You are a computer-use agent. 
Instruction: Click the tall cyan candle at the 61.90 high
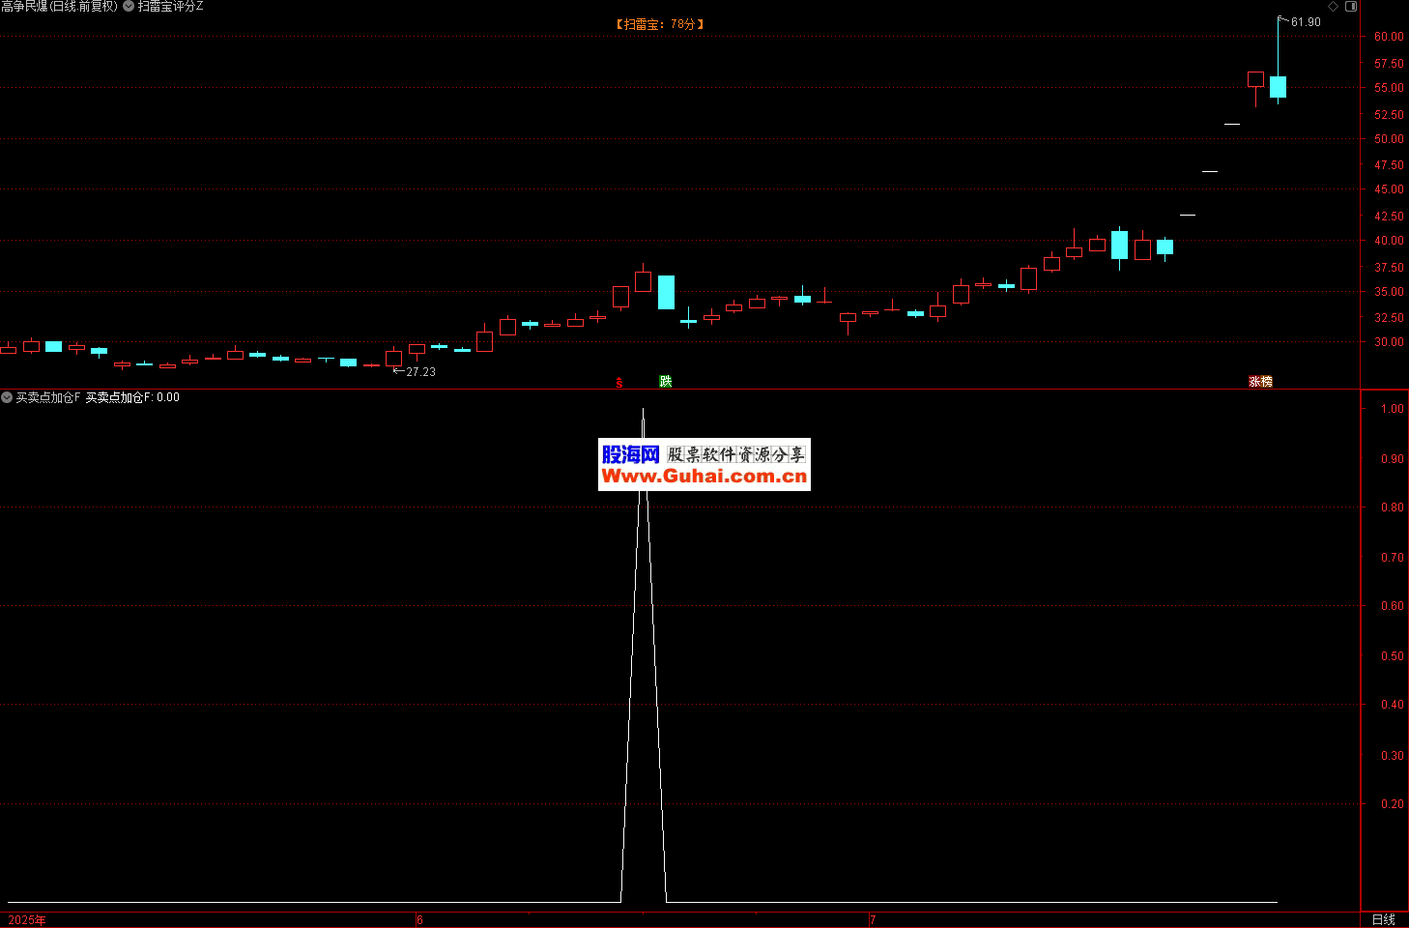coord(1278,86)
